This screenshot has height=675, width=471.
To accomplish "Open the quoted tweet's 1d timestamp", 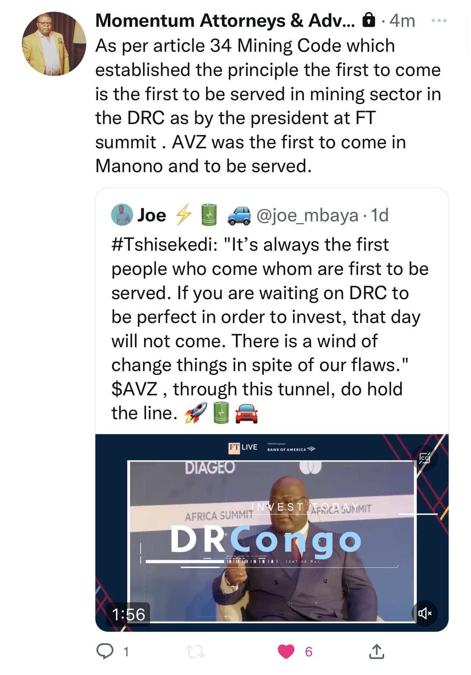I will pyautogui.click(x=380, y=215).
